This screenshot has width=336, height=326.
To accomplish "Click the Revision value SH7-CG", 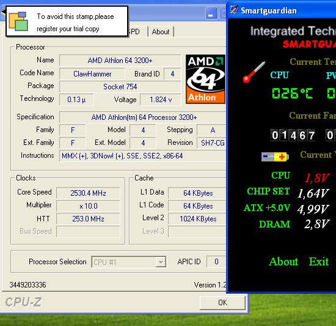I will point(212,143).
